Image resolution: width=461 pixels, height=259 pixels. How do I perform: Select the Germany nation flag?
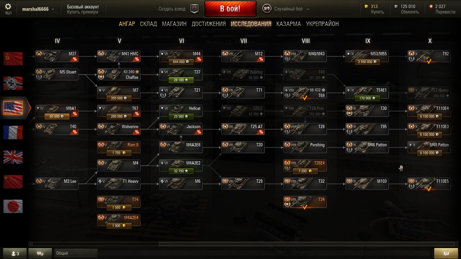(13, 83)
